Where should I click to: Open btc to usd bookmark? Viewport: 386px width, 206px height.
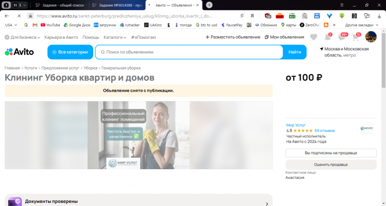click(206, 25)
